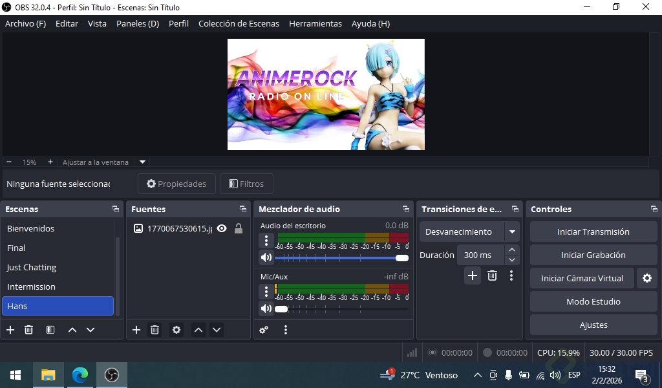Image resolution: width=662 pixels, height=388 pixels.
Task: Add a new scene with plus icon
Action: (10, 330)
